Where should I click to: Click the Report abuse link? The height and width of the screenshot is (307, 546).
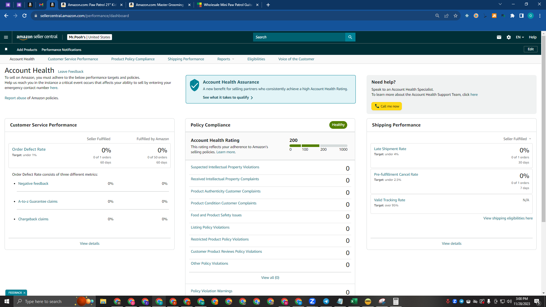click(15, 98)
